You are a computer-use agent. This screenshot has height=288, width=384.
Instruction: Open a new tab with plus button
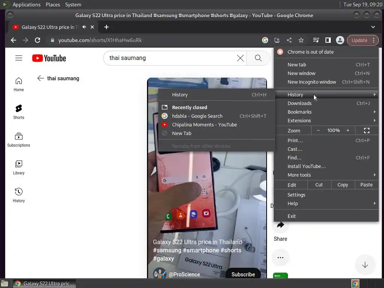tap(106, 27)
